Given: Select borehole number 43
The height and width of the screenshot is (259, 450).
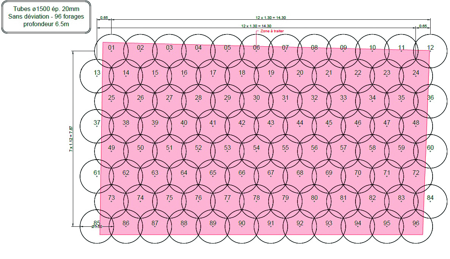Looking at the screenshot, I should click(x=271, y=122).
